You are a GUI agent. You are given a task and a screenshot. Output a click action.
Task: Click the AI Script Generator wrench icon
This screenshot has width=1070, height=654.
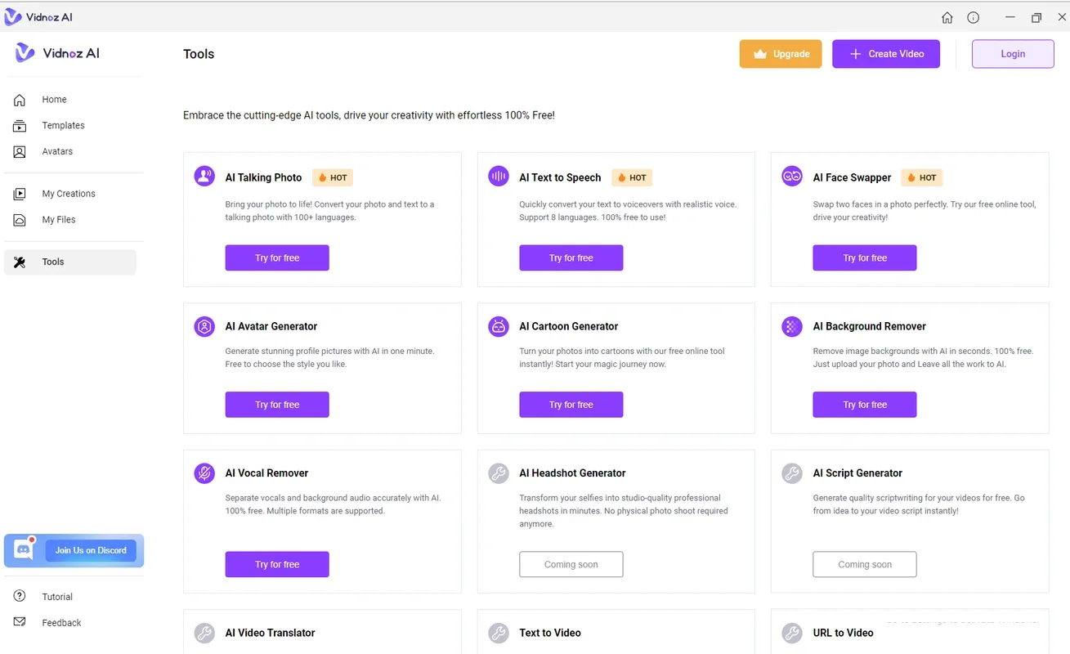[x=792, y=473]
